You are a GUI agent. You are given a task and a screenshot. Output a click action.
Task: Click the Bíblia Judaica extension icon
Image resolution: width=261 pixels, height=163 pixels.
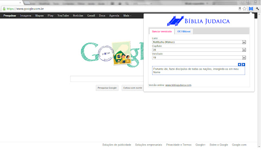[251, 8]
